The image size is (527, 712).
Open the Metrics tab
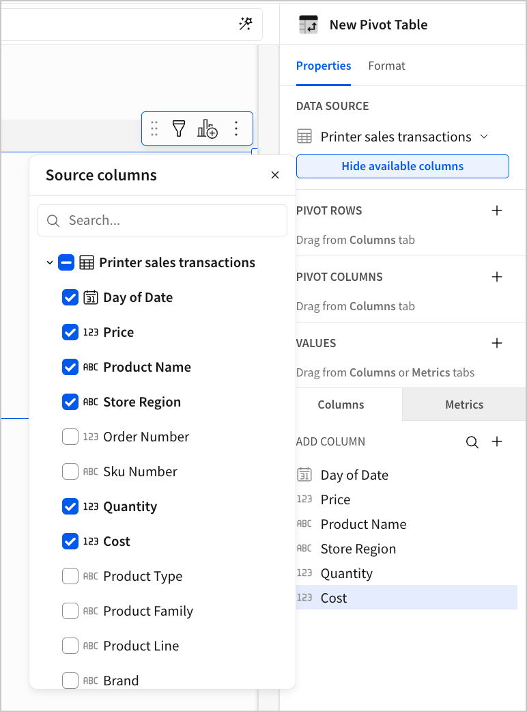tap(464, 405)
